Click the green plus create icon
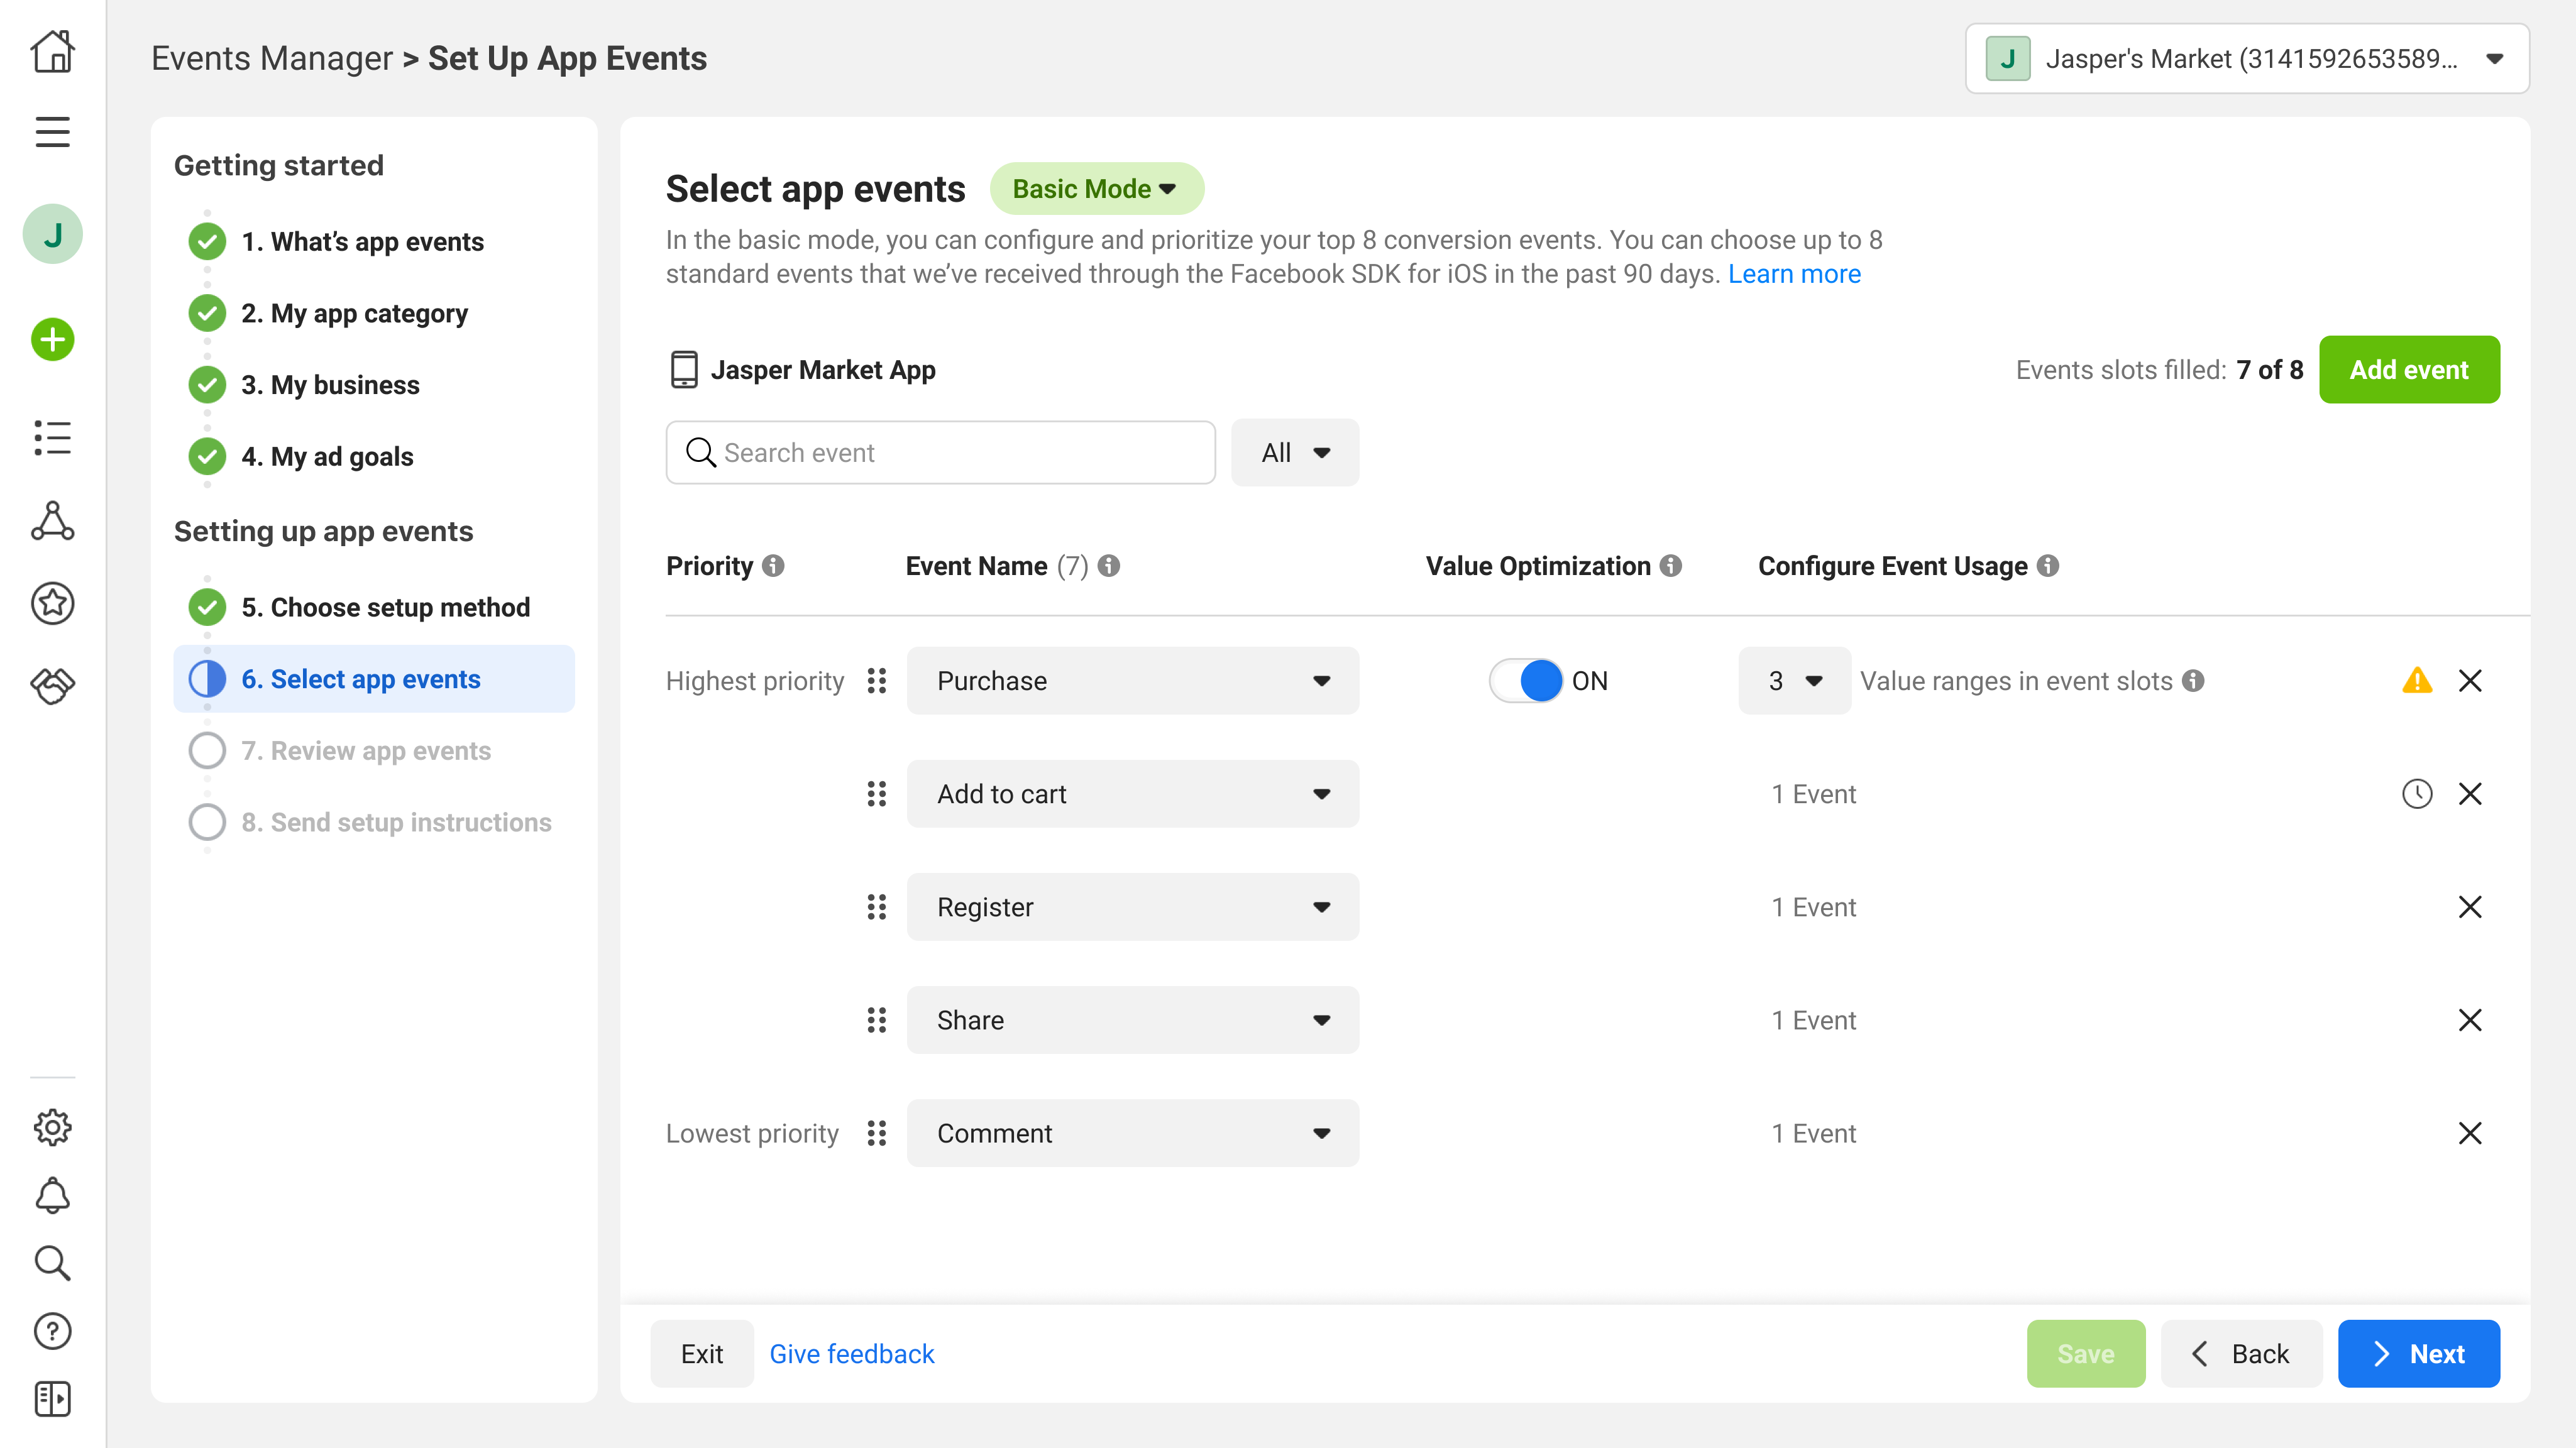Screen dimensions: 2576x1448 point(52,340)
